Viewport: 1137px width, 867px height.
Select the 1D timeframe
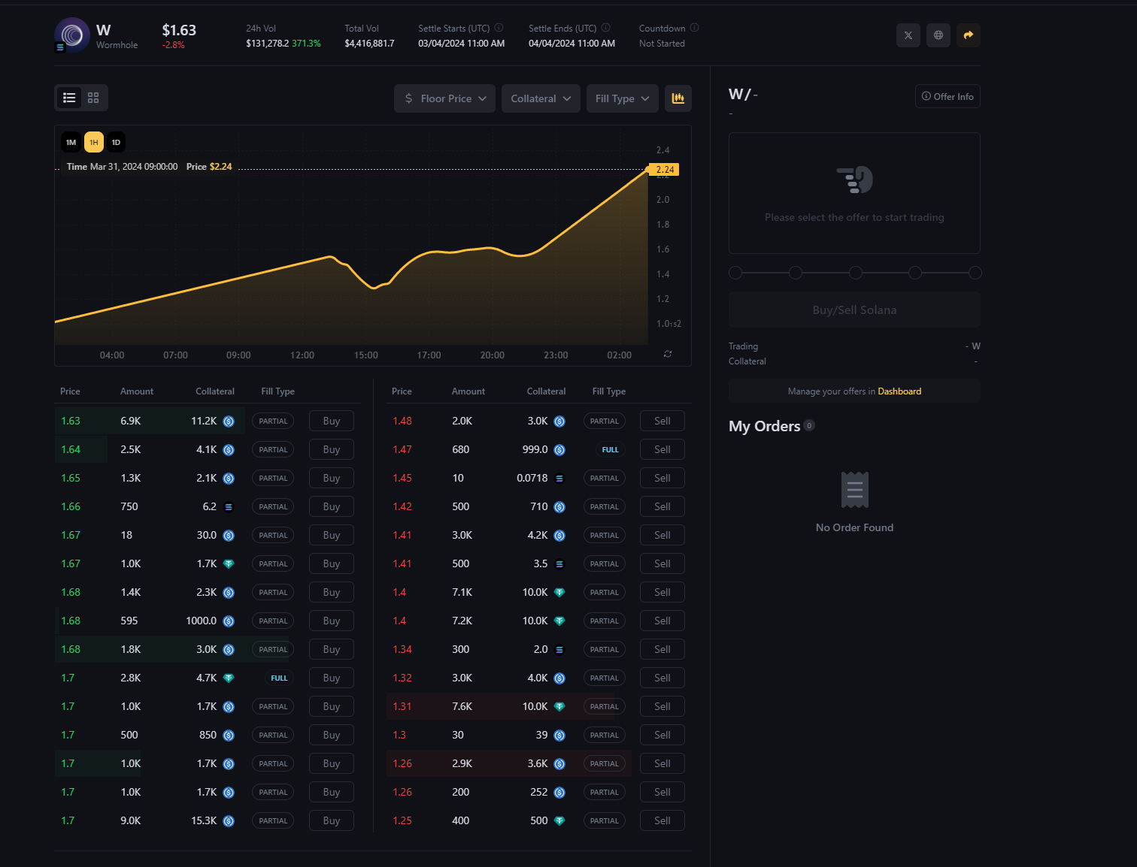(116, 142)
